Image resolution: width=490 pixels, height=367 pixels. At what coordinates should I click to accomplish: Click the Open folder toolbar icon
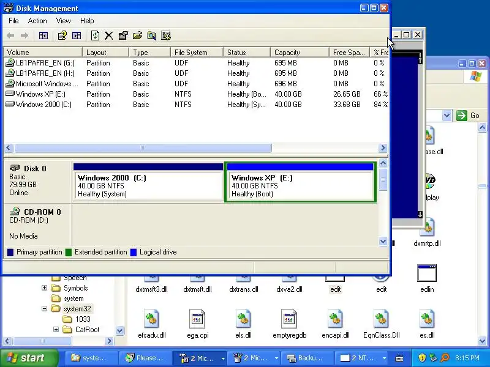[137, 35]
